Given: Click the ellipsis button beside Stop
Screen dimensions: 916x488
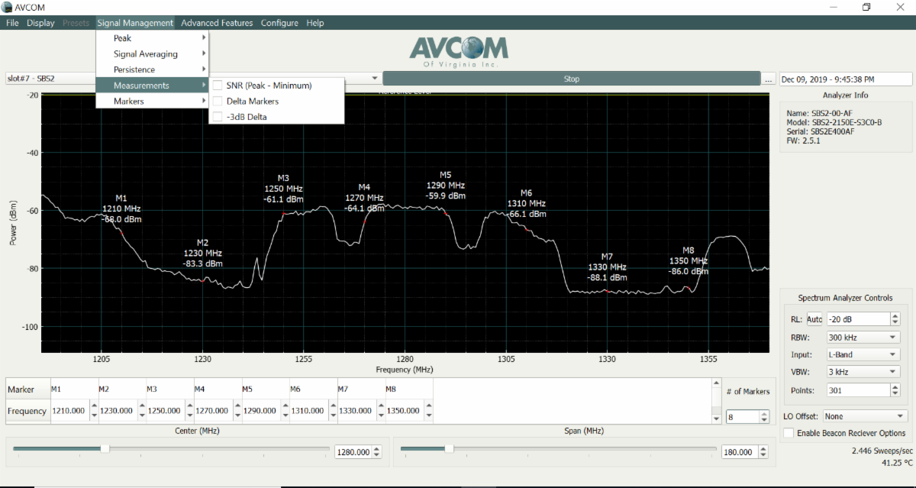Looking at the screenshot, I should (x=769, y=79).
